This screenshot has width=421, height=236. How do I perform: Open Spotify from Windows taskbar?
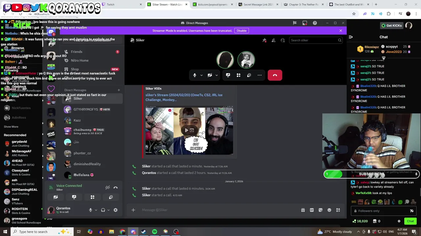pos(155,232)
